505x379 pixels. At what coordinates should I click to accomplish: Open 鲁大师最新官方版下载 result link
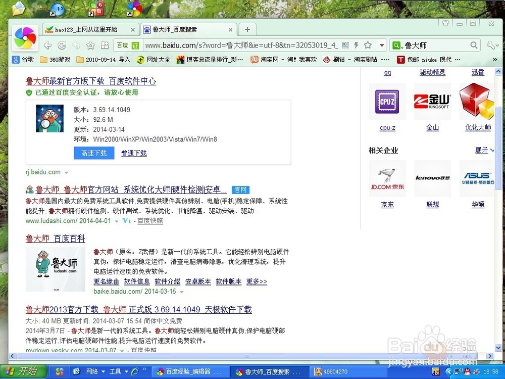pyautogui.click(x=91, y=81)
